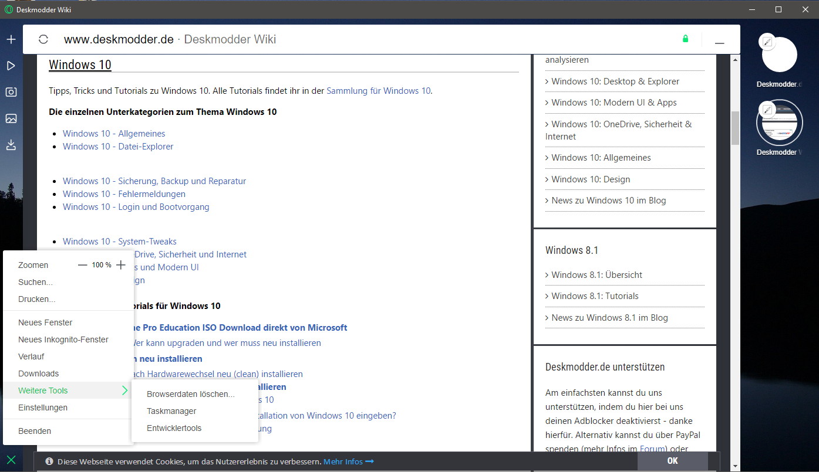This screenshot has height=472, width=819.
Task: Open Verlauf in the menu
Action: 31,356
